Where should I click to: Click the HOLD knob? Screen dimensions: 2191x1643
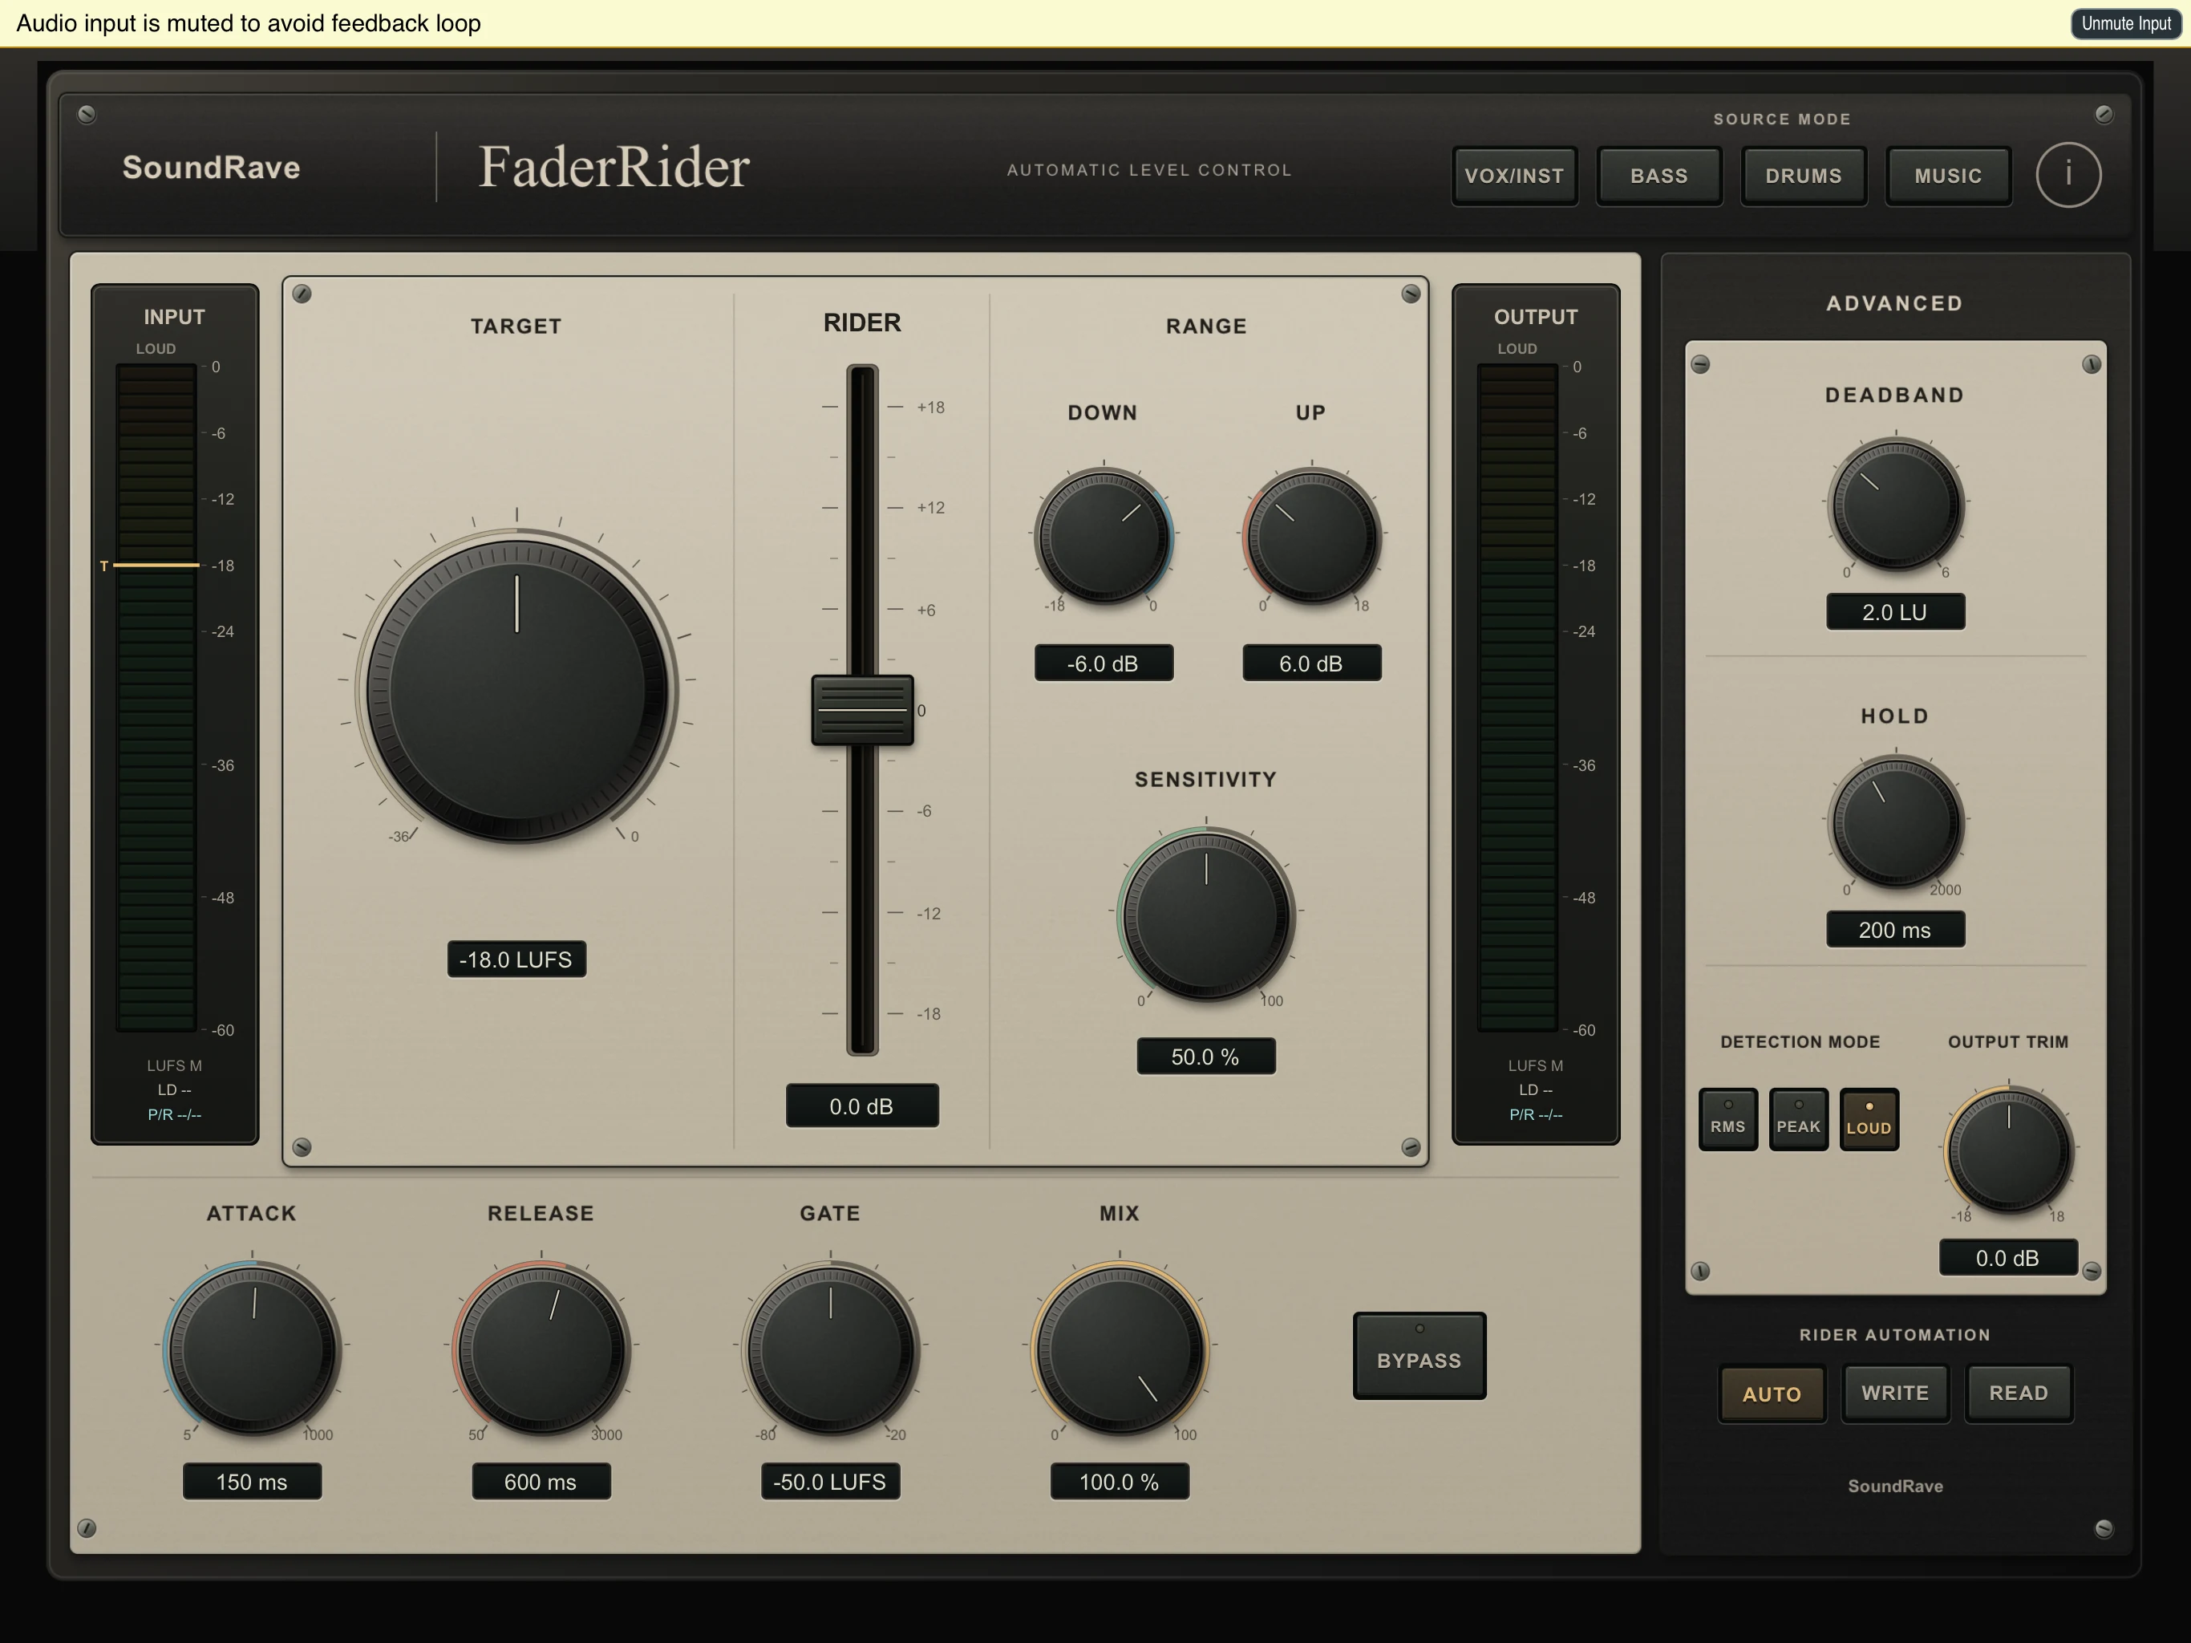[x=1895, y=822]
